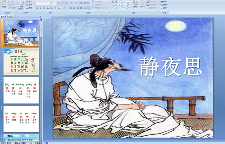Click the Font Color A swatch
225x144 pixels.
(64, 8)
